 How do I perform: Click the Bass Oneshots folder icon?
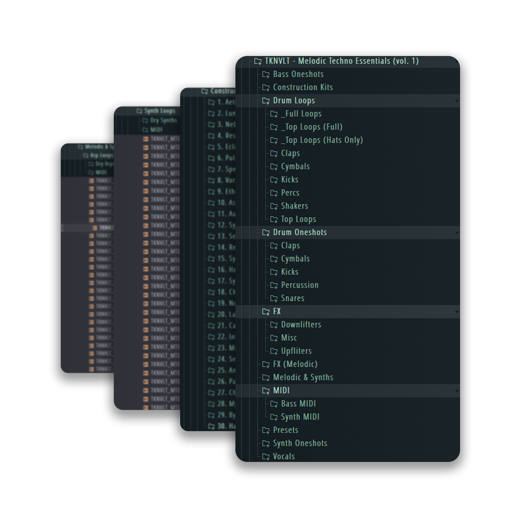266,75
